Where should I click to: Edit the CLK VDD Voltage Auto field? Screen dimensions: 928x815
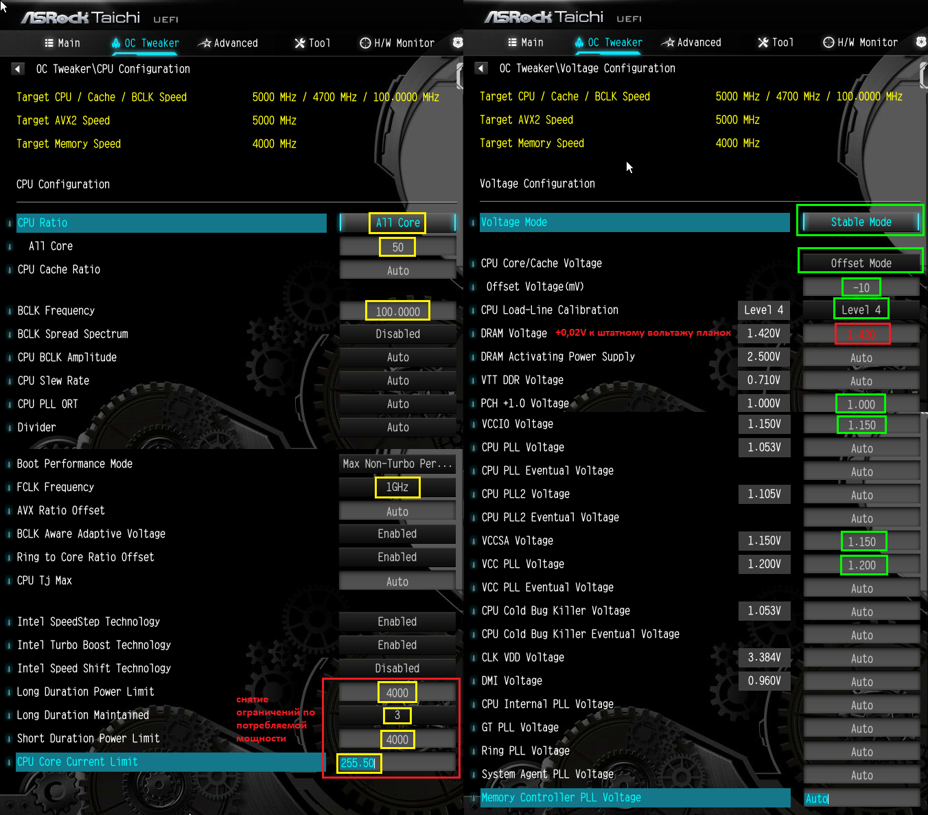pyautogui.click(x=861, y=658)
